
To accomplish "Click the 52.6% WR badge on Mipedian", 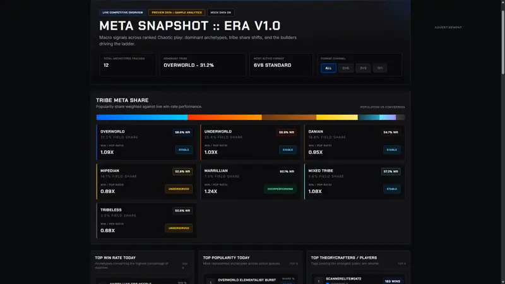I will pos(182,172).
